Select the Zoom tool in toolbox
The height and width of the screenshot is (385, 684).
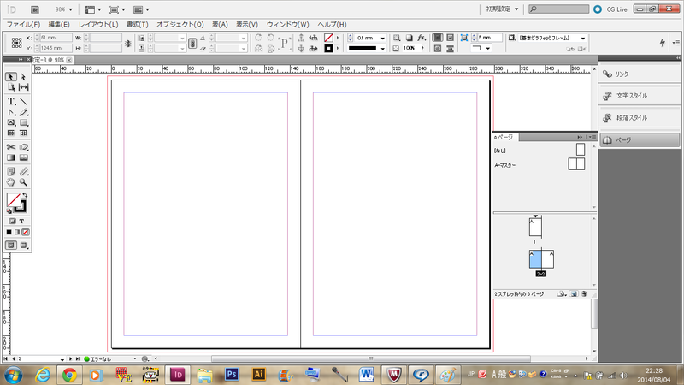pos(24,182)
